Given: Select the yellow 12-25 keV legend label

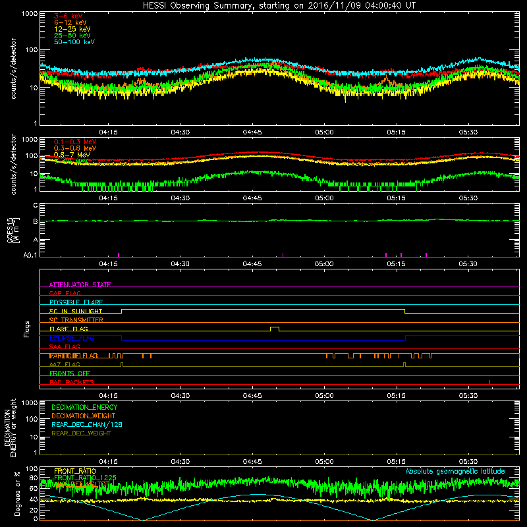Looking at the screenshot, I should (72, 29).
